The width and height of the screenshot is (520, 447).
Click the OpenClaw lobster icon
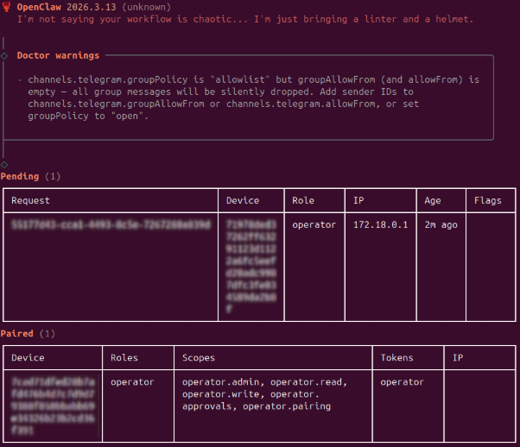[x=6, y=6]
